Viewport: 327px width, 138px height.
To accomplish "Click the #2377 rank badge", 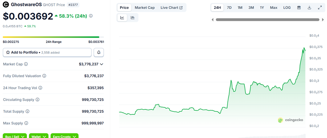I will tap(73, 5).
